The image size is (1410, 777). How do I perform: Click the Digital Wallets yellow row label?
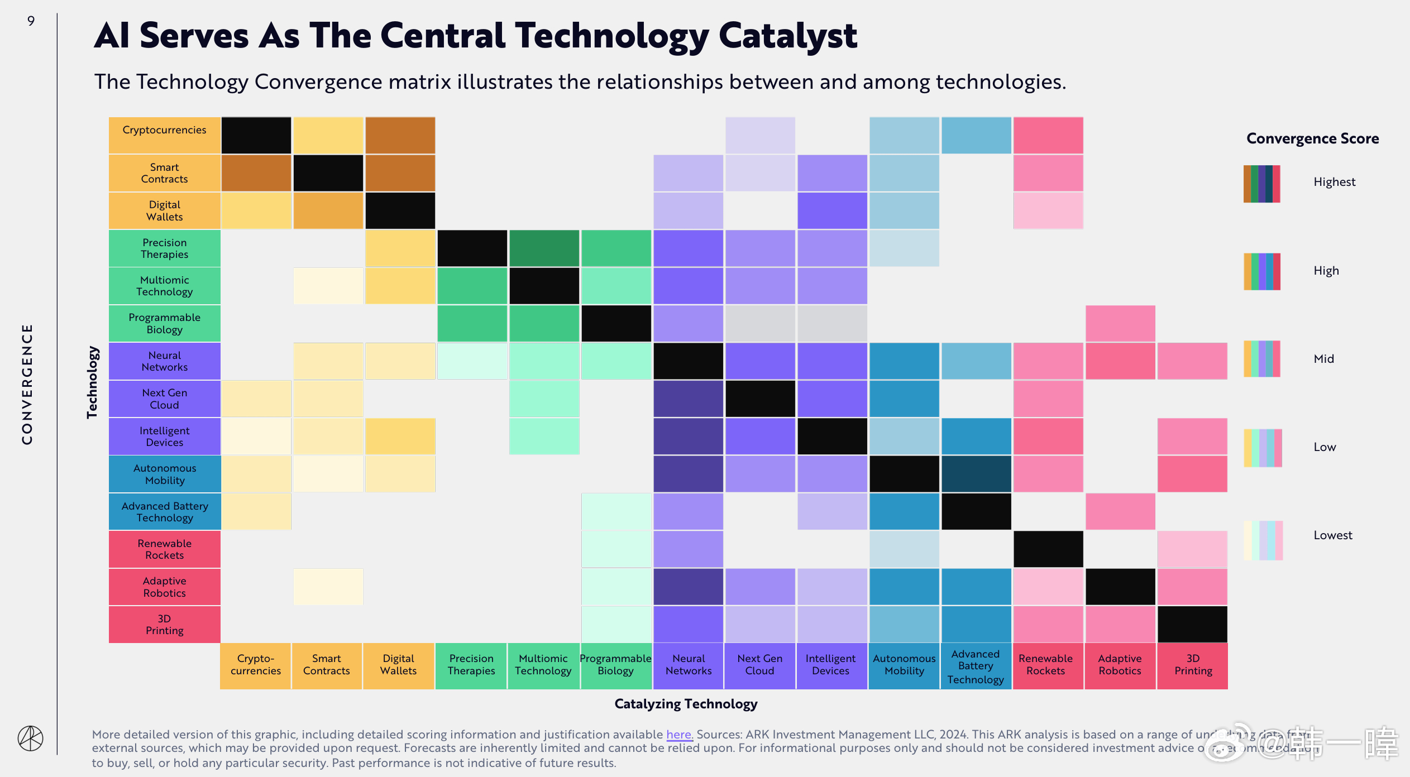168,210
